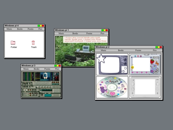This screenshot has width=173, height=130.
Task: Click the yellow button on Windows pi 3
Action: [58, 66]
